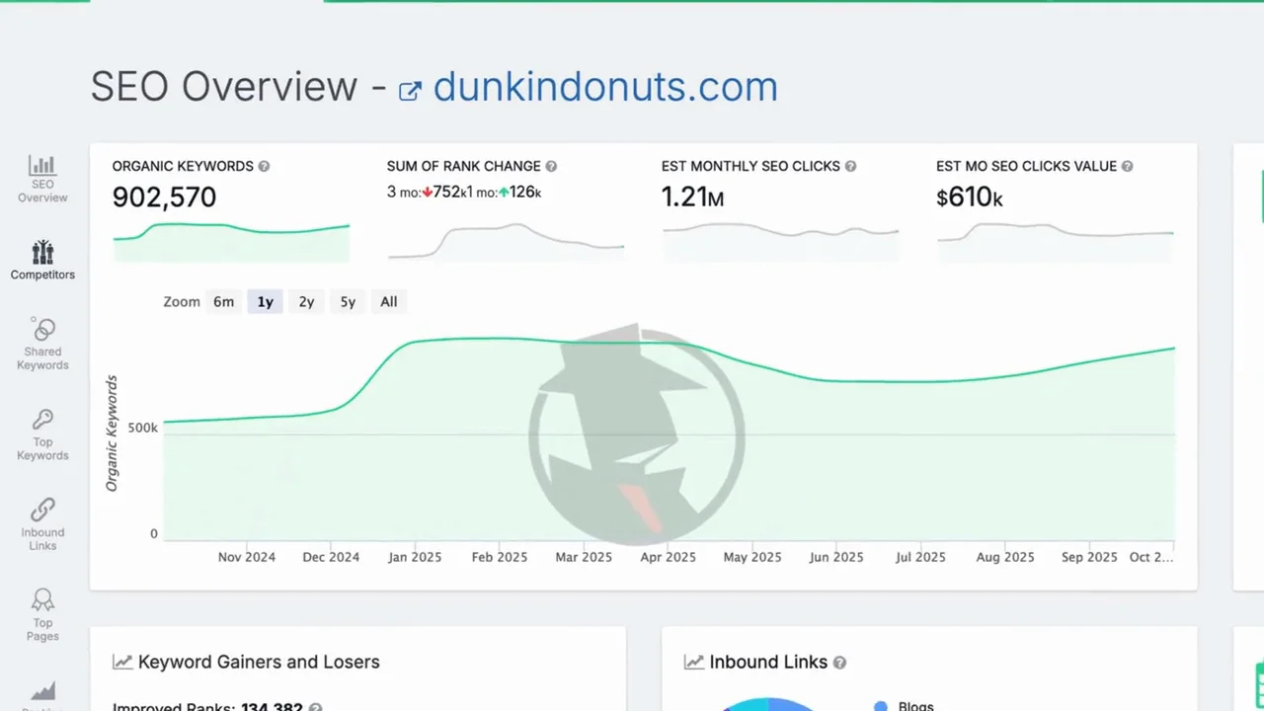The width and height of the screenshot is (1264, 711).
Task: Open Inbound Links chain icon
Action: pos(42,511)
